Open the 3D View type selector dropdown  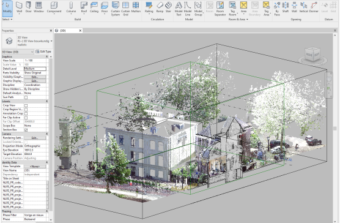(x=51, y=41)
